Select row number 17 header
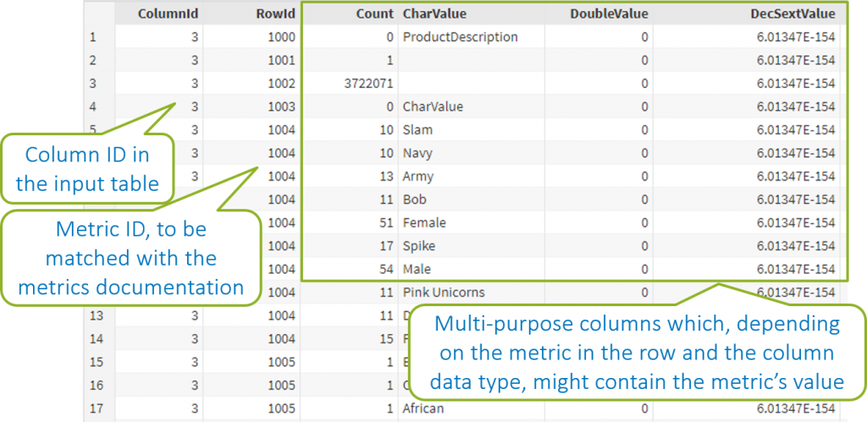This screenshot has width=867, height=422. pyautogui.click(x=95, y=408)
